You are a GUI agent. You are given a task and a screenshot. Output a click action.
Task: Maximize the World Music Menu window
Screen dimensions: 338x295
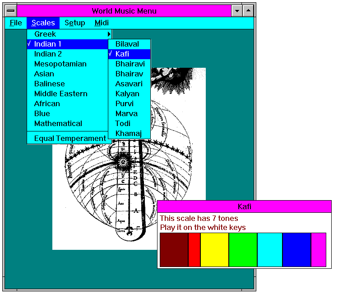[x=248, y=11]
